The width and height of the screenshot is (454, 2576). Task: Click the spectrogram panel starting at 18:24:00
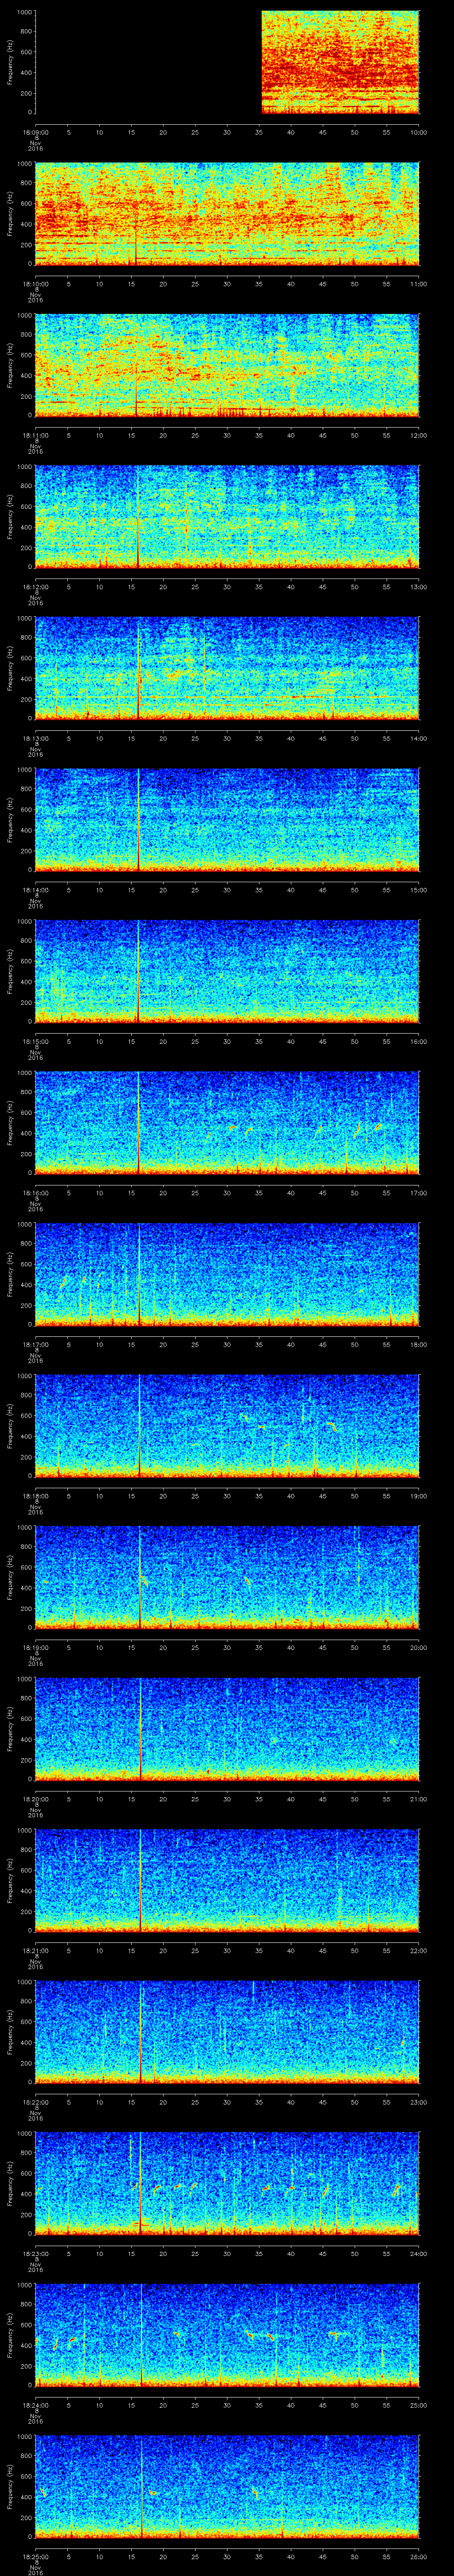[x=227, y=2335]
